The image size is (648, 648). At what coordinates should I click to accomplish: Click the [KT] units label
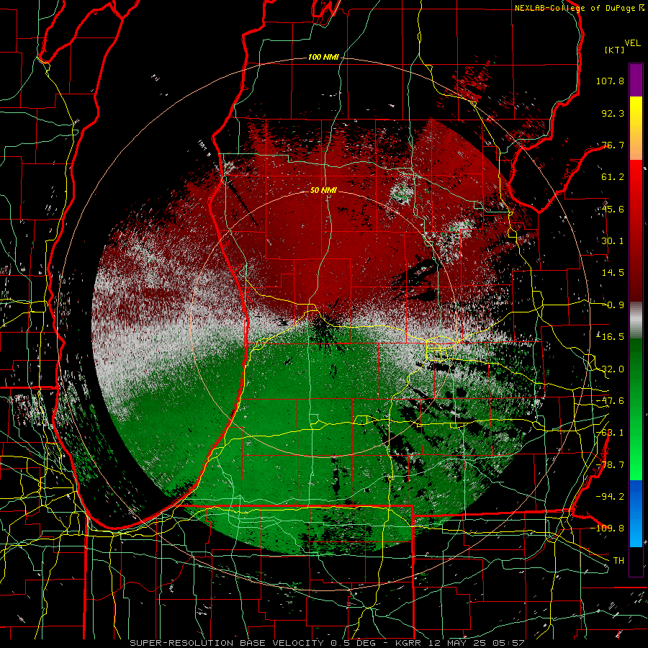pos(615,50)
